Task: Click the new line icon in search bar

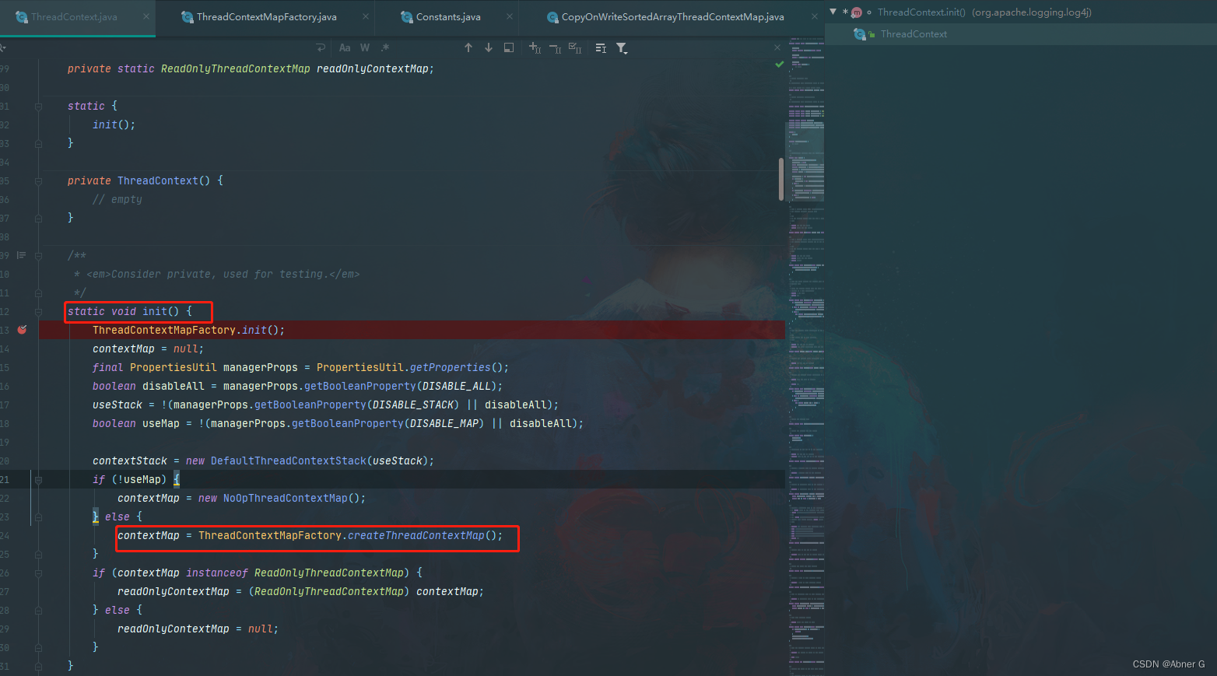Action: [x=321, y=48]
